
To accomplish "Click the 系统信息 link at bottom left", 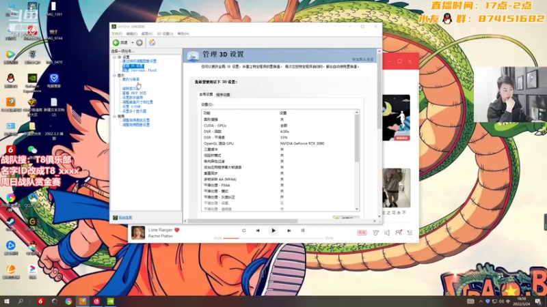I will point(125,218).
